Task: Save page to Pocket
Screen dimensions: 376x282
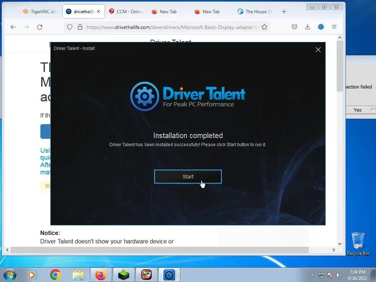Action: (294, 27)
